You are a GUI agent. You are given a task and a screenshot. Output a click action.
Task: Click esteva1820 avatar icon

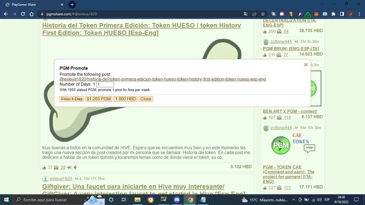click(45, 179)
